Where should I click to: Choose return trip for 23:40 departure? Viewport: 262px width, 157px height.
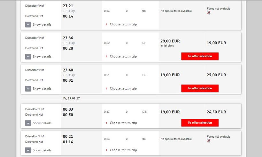click(x=123, y=89)
